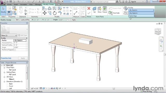Toggle the Properties palette button

point(9,13)
